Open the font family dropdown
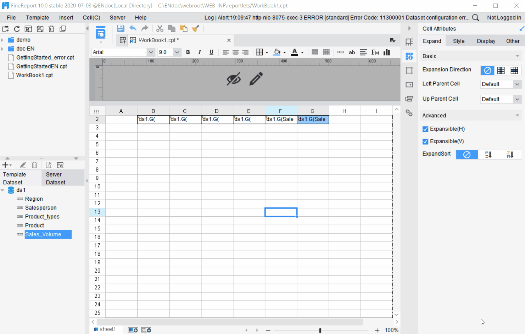The image size is (525, 334). [151, 52]
